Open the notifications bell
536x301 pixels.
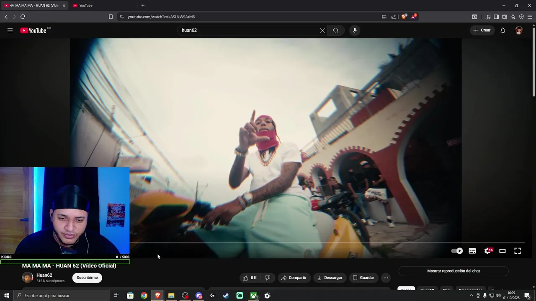tap(503, 30)
